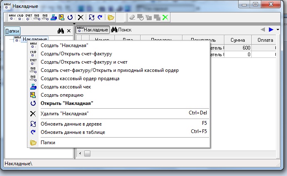Click the binoculars icon in folders panel

click(x=61, y=31)
